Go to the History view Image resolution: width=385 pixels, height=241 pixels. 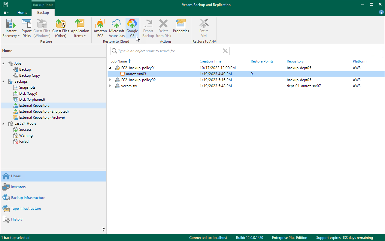click(17, 219)
